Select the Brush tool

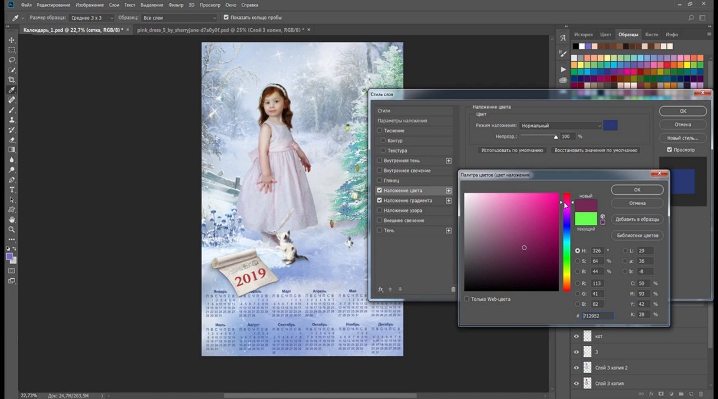click(x=12, y=110)
